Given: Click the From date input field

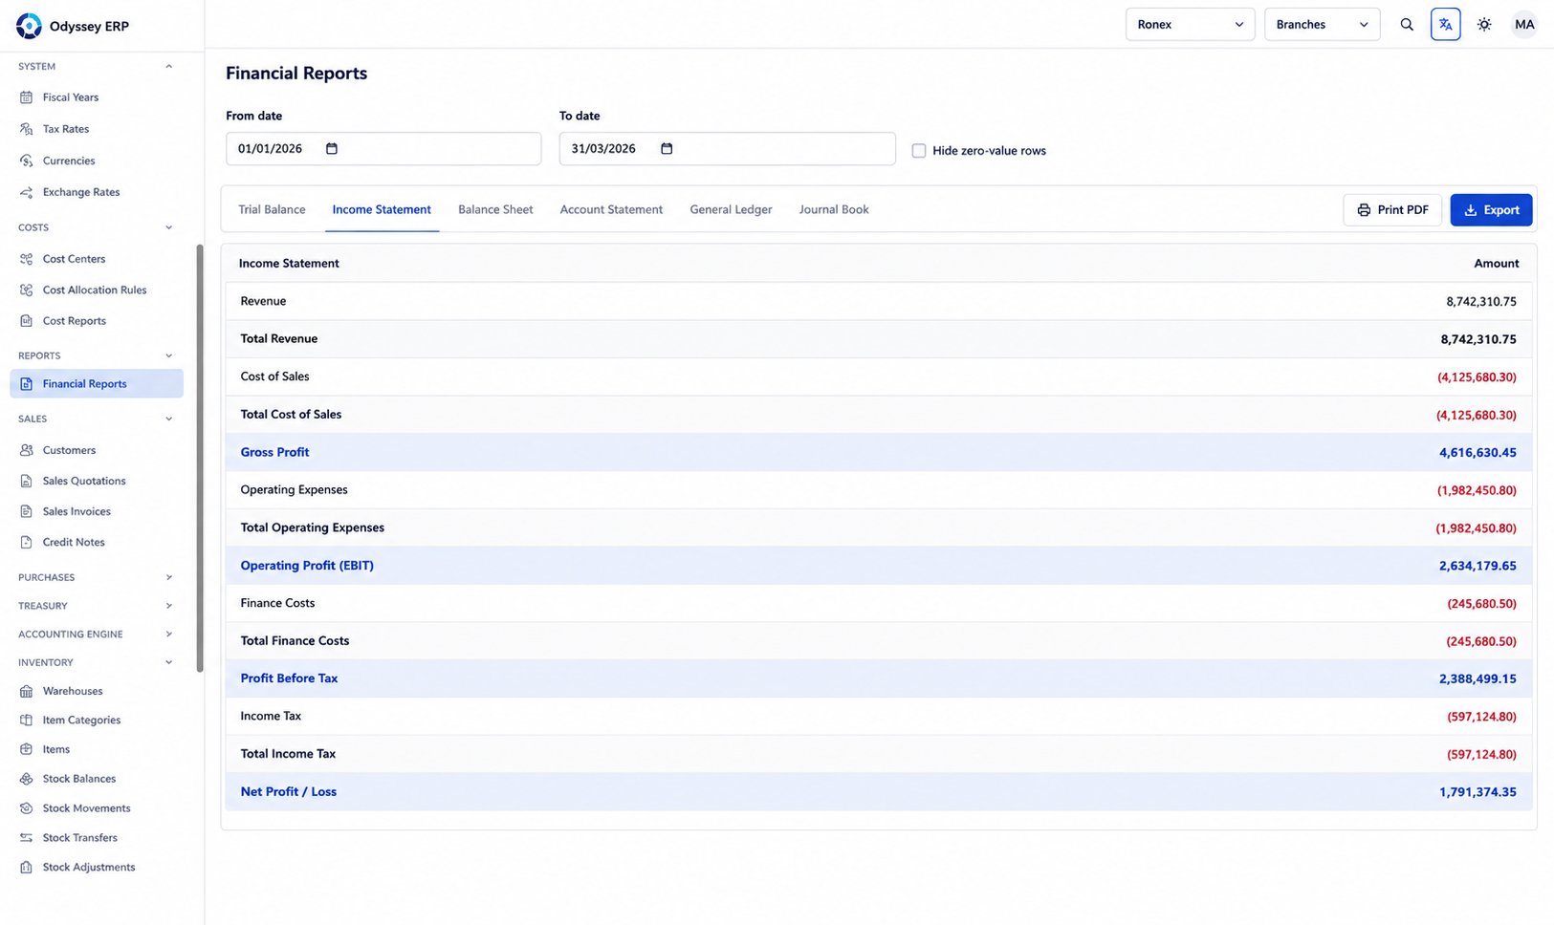Looking at the screenshot, I should point(383,149).
